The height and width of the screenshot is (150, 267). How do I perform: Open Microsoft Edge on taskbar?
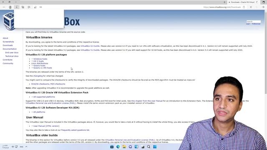118,147
